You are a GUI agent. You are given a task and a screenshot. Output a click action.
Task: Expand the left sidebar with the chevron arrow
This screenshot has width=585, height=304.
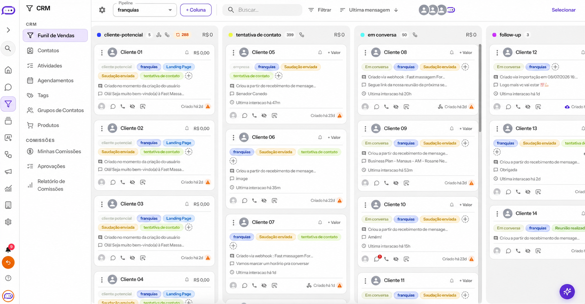pyautogui.click(x=8, y=30)
